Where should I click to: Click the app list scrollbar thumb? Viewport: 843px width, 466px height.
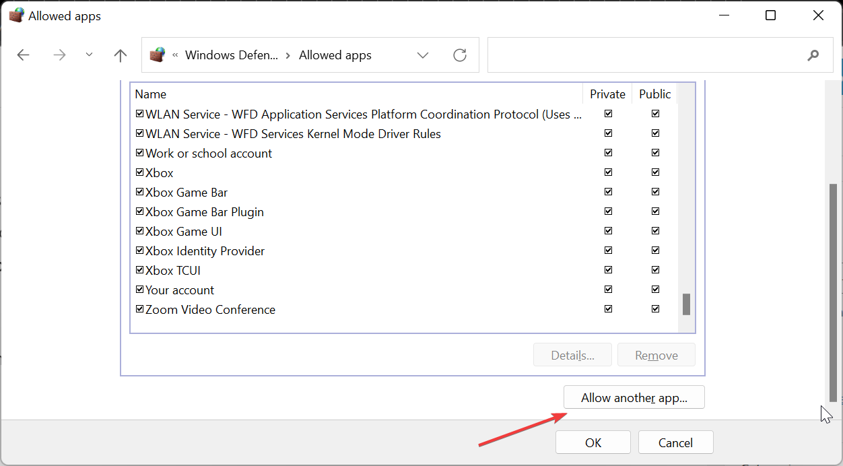687,304
